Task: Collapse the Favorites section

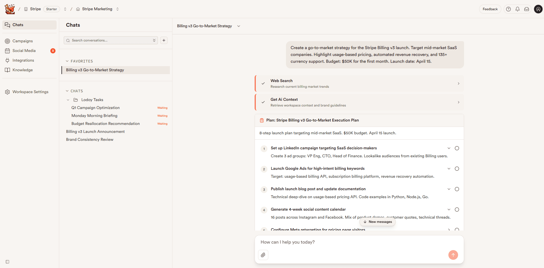Action: 67,61
